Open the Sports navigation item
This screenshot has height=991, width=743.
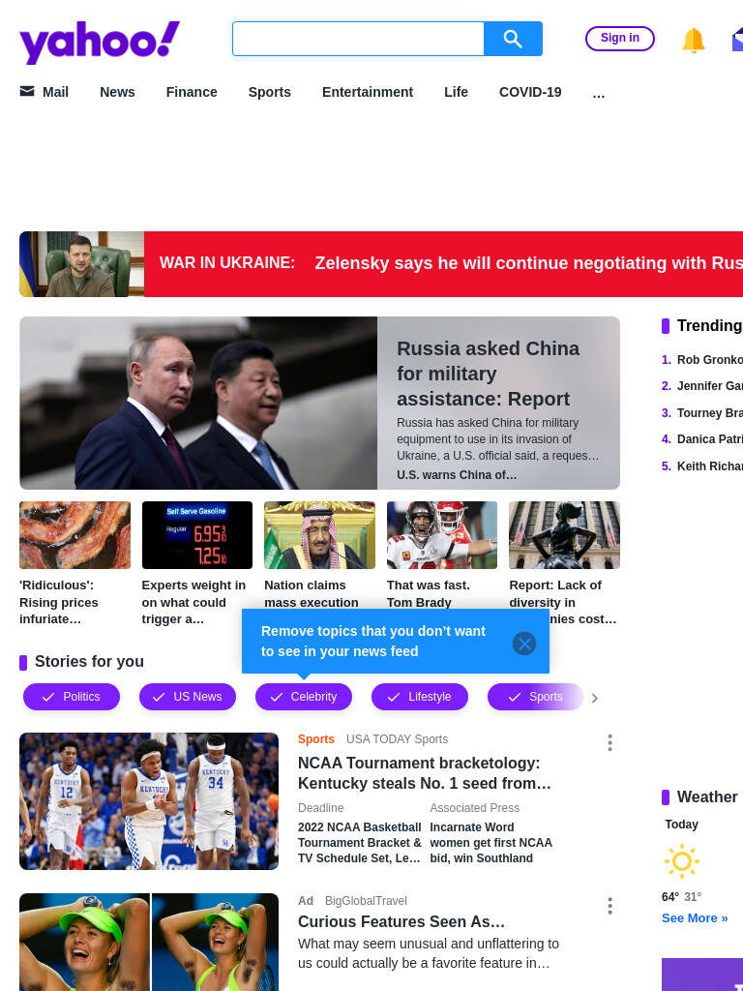click(x=270, y=92)
